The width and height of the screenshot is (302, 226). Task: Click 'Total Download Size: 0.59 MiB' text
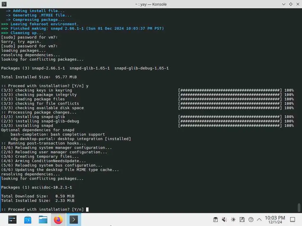tap(38, 196)
